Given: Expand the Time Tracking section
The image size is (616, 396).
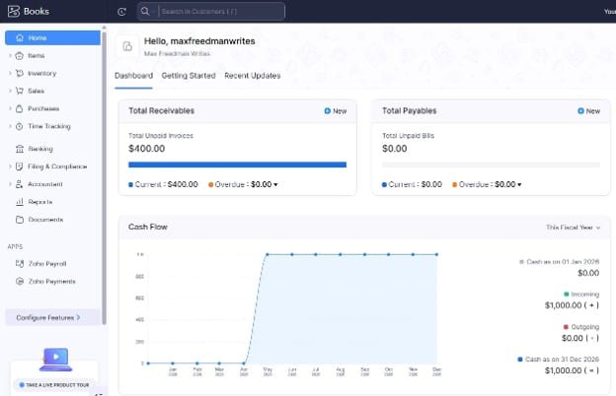Looking at the screenshot, I should tap(10, 126).
